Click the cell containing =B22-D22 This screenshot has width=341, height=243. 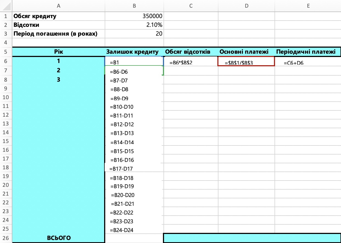[134, 212]
